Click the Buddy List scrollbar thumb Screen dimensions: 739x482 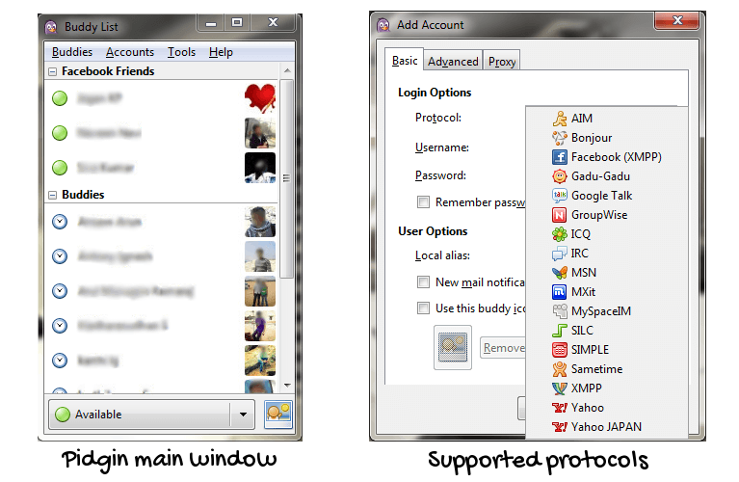click(x=286, y=178)
